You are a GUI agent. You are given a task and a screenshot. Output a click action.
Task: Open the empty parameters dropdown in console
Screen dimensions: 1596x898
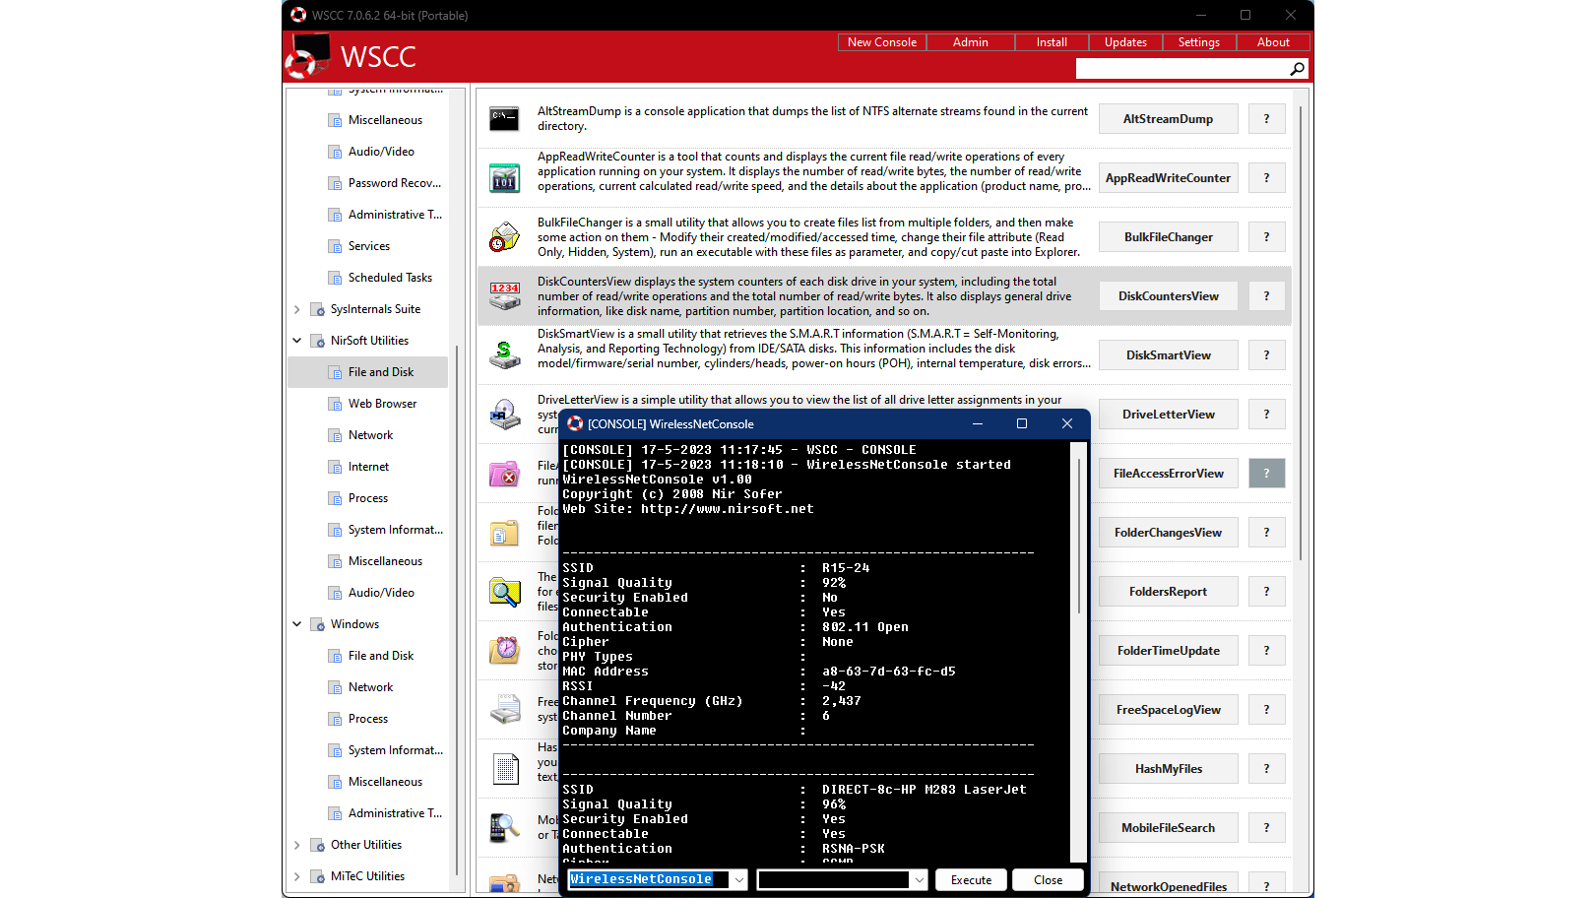pos(919,880)
